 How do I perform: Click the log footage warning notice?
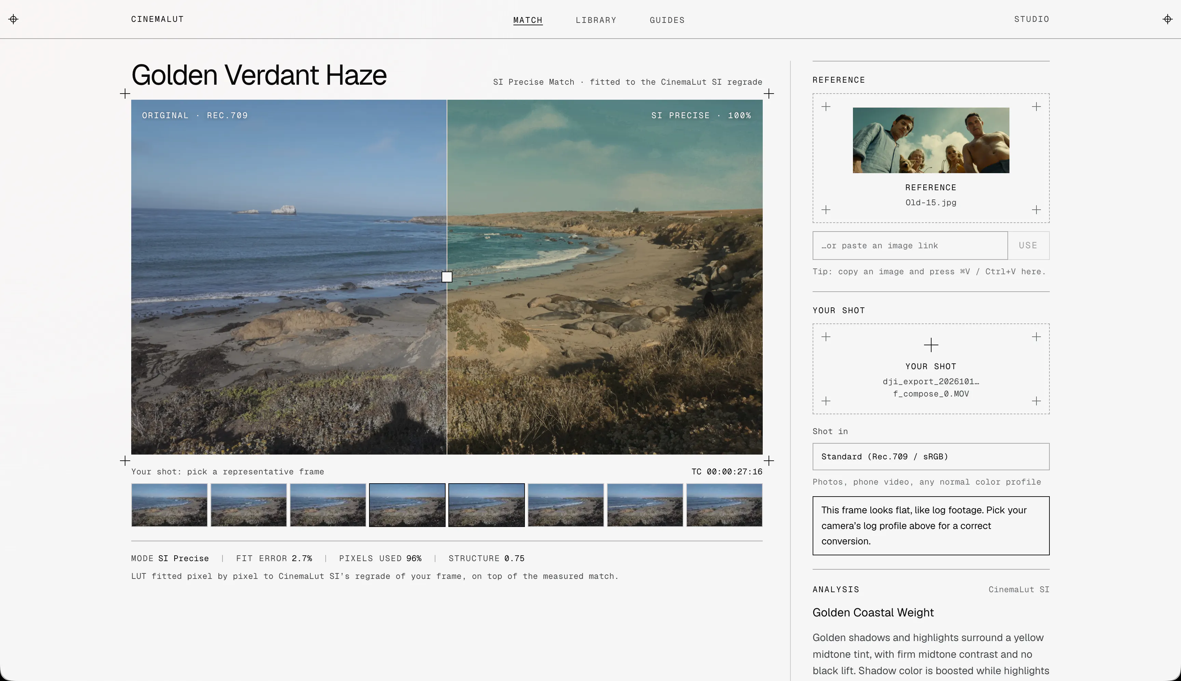[931, 526]
